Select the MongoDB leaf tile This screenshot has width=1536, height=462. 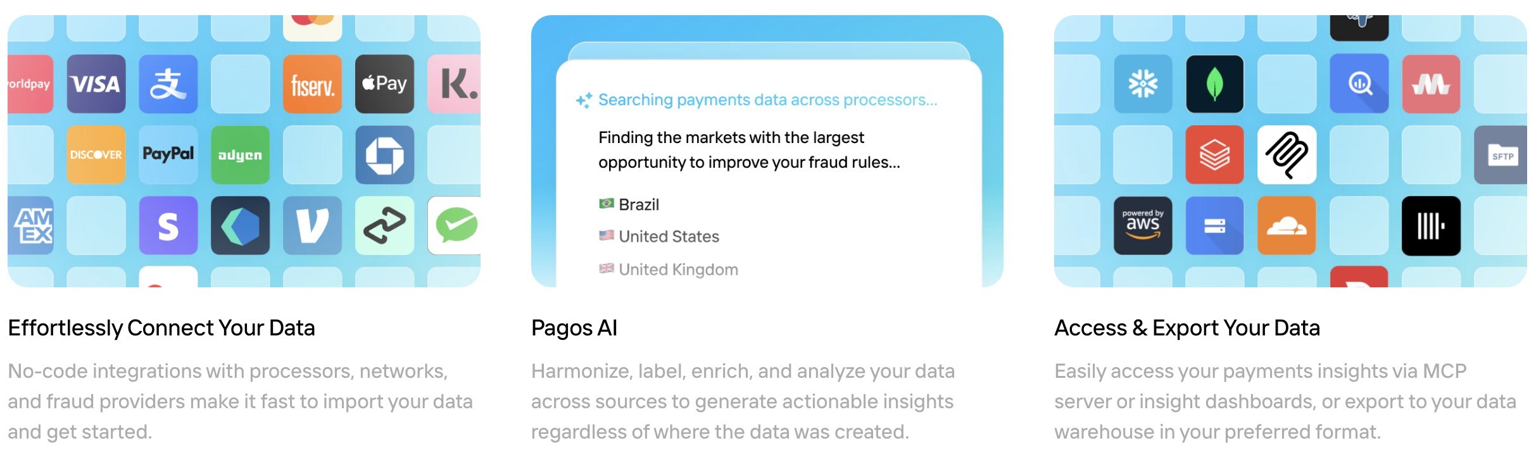1214,84
